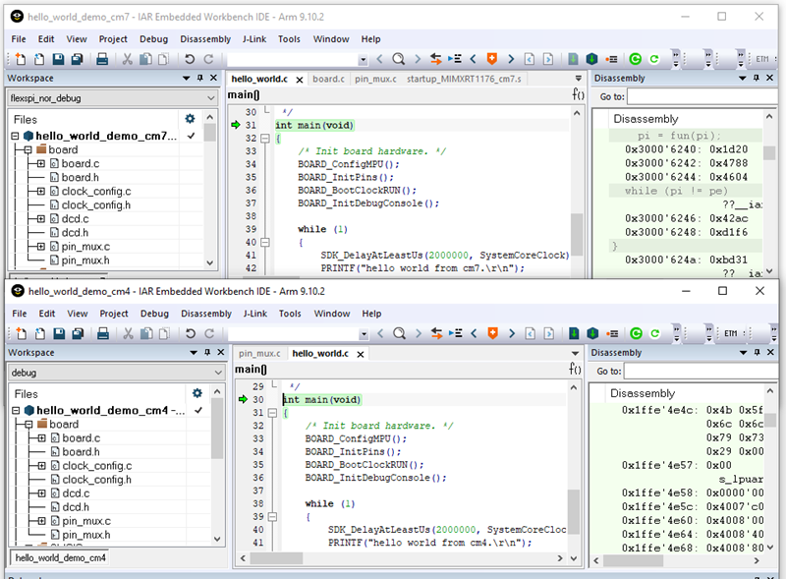Screen dimensions: 786x579
Task: Click Debug without Downloading icon in cm7 toolbar
Action: click(654, 59)
